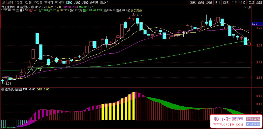The image size is (263, 129).
Task: Click the DIF: -0.02 value
Action: point(29,90)
